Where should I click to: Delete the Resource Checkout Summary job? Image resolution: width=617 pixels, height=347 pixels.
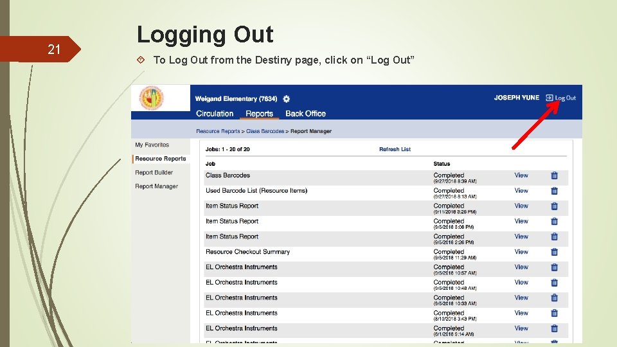pos(555,252)
